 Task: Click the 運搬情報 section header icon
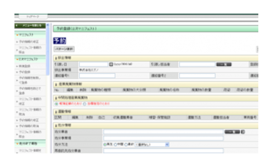(56, 112)
